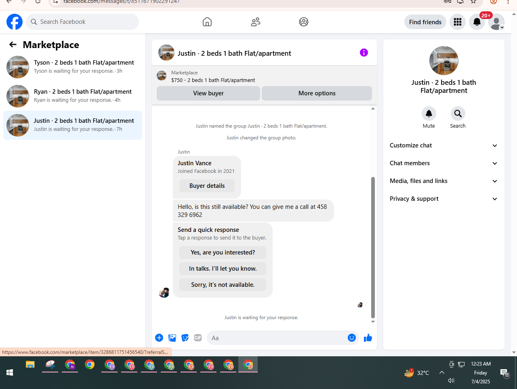Click the seen-by avatar under the messages
The width and height of the screenshot is (517, 389).
point(360,305)
